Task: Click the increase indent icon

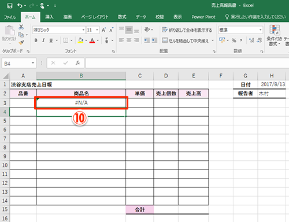Action: click(154, 40)
